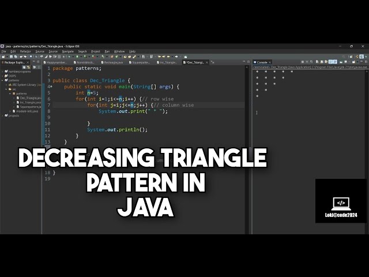Click Clear Console icon
369x277 pixels.
coord(317,62)
